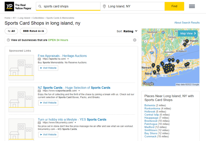
Task: Open Free Appraisals - Heritage Auctions link
Action: point(62,56)
